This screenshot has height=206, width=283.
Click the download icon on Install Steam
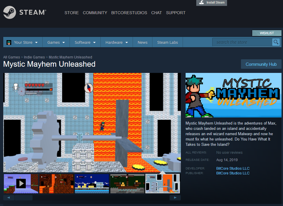[202, 3]
